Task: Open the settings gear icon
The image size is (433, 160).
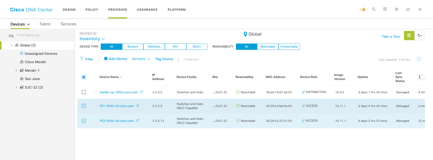Action: click(397, 10)
